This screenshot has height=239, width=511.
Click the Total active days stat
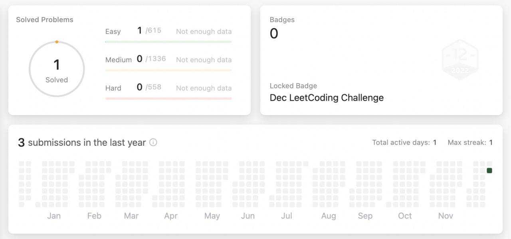coord(404,142)
